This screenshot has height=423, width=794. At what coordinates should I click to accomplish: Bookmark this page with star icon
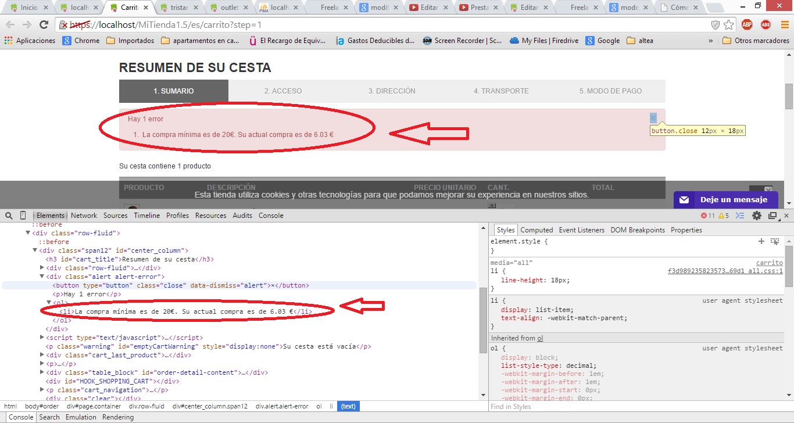point(729,25)
